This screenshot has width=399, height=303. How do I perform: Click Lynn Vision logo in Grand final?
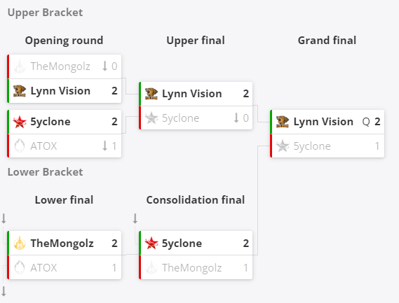click(x=283, y=122)
